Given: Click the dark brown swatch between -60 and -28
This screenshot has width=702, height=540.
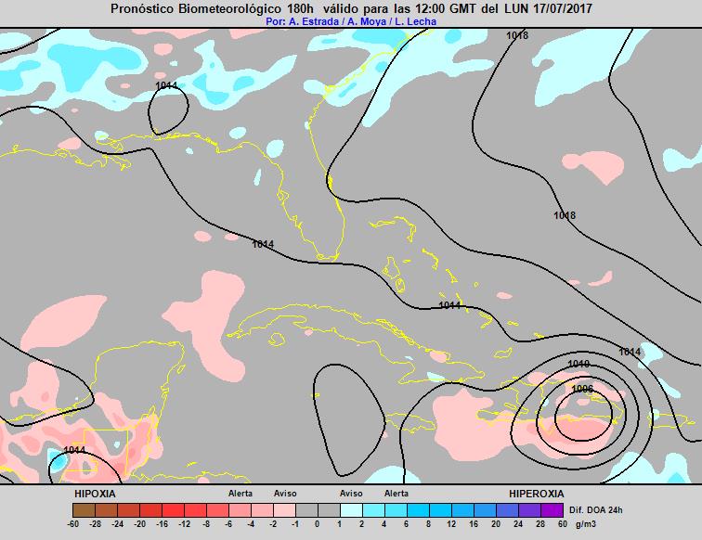Looking at the screenshot, I should (84, 510).
